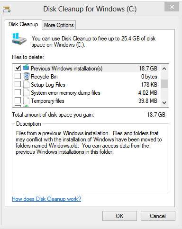Click the Temporary files document icon
The width and height of the screenshot is (182, 229).
pos(26,100)
